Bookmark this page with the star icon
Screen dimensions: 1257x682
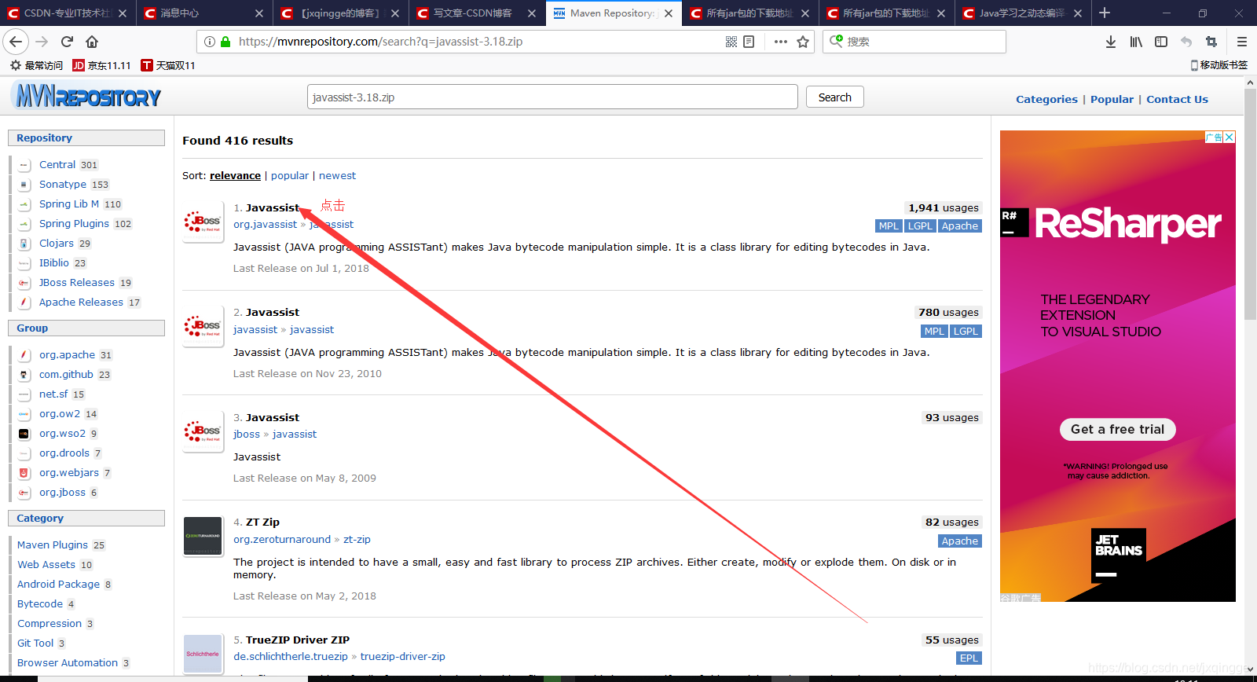(803, 42)
